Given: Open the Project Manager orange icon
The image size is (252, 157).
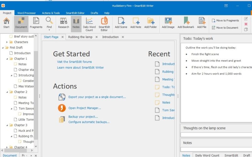Looking at the screenshot, I should click(62, 108).
